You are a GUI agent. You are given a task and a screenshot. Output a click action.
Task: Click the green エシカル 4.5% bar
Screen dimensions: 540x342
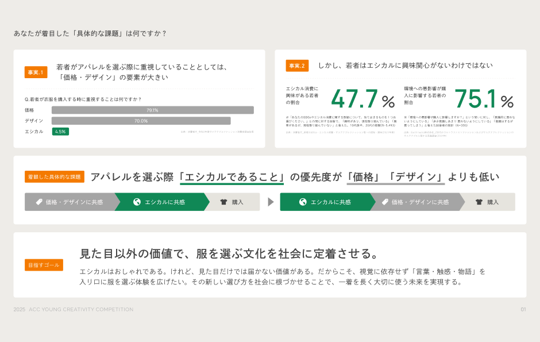pos(60,132)
